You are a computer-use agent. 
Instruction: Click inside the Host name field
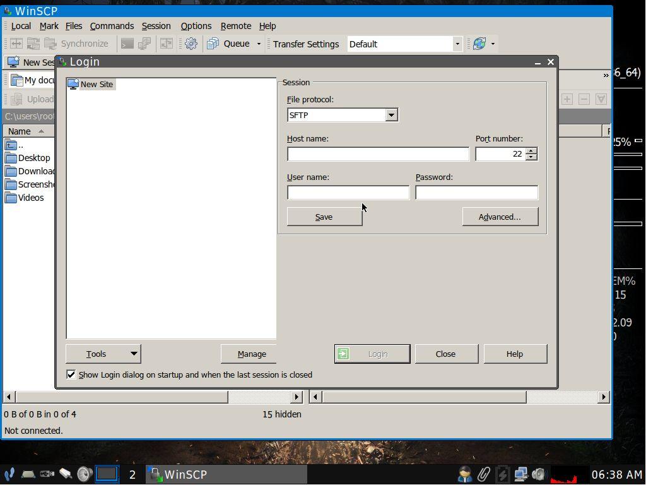click(378, 154)
